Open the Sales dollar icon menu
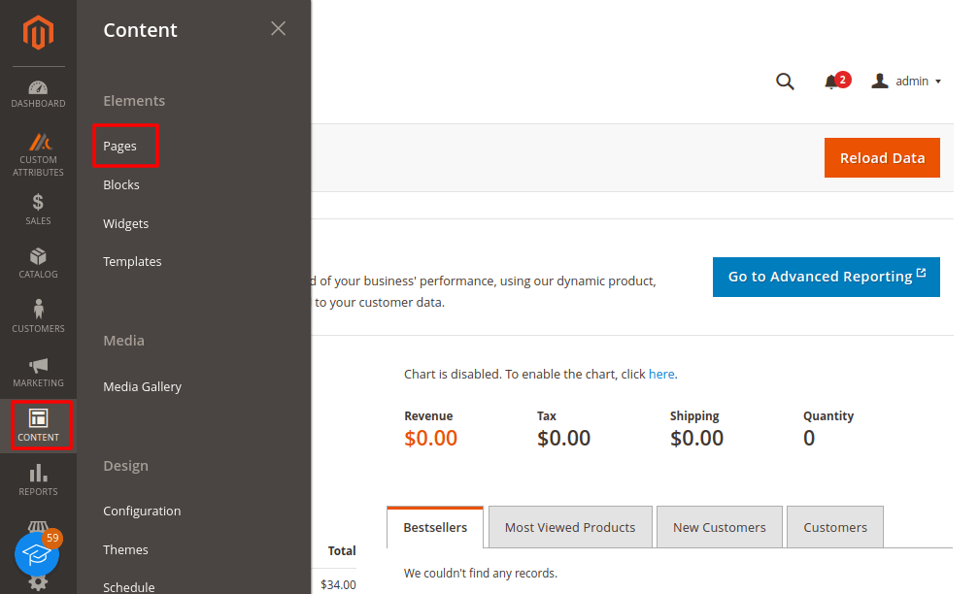The height and width of the screenshot is (594, 979). click(x=38, y=209)
